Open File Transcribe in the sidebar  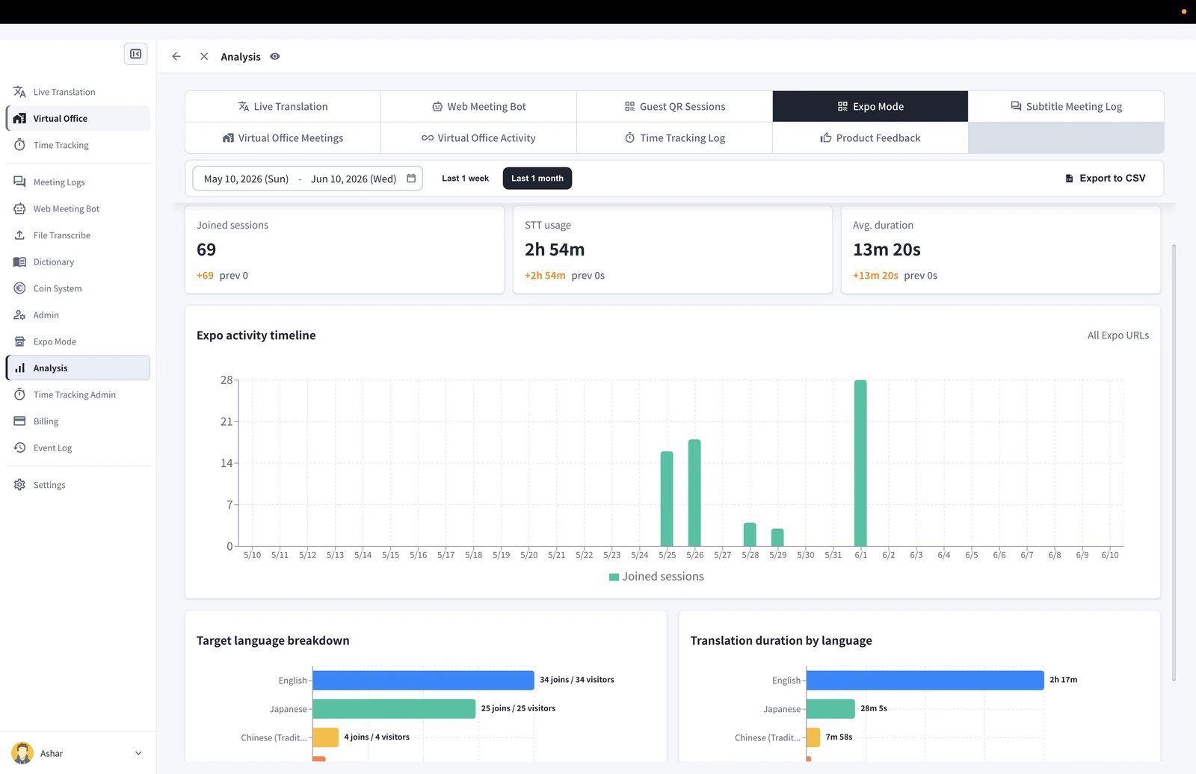tap(78, 235)
